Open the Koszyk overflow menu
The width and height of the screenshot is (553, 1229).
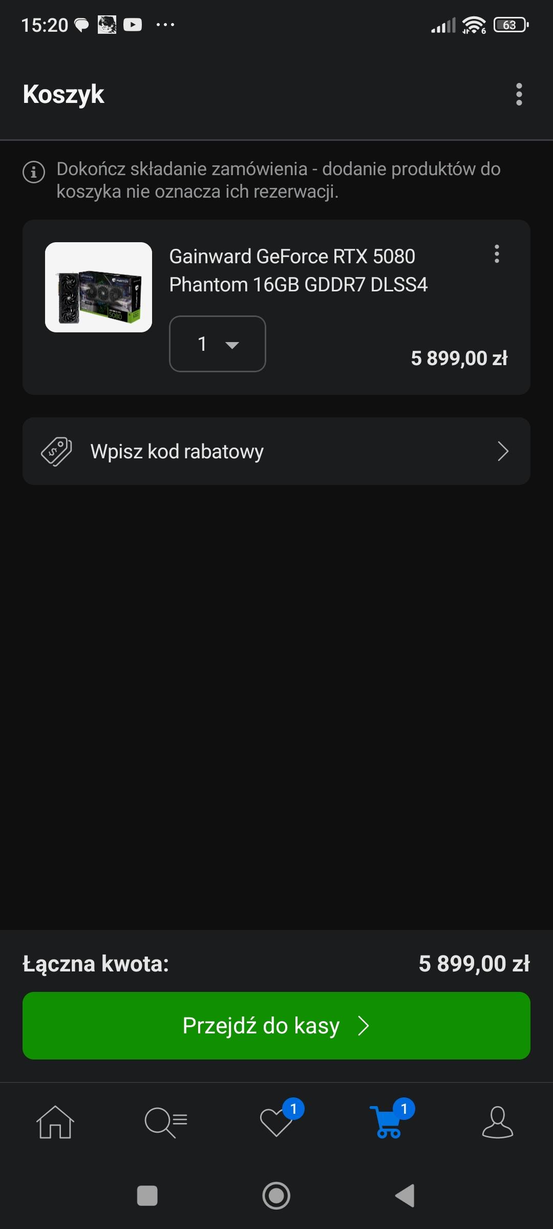pyautogui.click(x=519, y=94)
